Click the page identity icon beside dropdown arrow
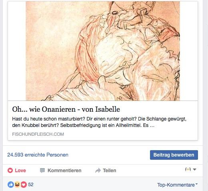The image size is (208, 191). 188,169
